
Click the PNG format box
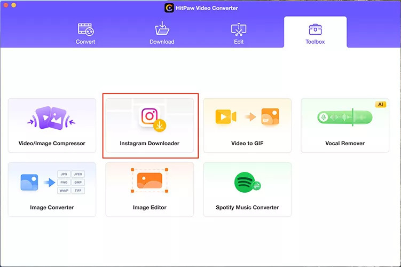pos(64,182)
